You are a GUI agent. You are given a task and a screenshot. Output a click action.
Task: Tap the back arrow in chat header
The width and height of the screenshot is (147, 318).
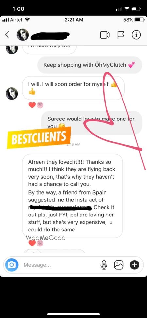[x=7, y=35]
